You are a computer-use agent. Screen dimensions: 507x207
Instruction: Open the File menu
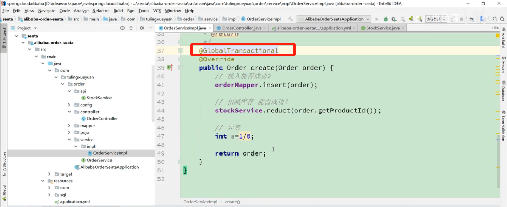pyautogui.click(x=6, y=11)
